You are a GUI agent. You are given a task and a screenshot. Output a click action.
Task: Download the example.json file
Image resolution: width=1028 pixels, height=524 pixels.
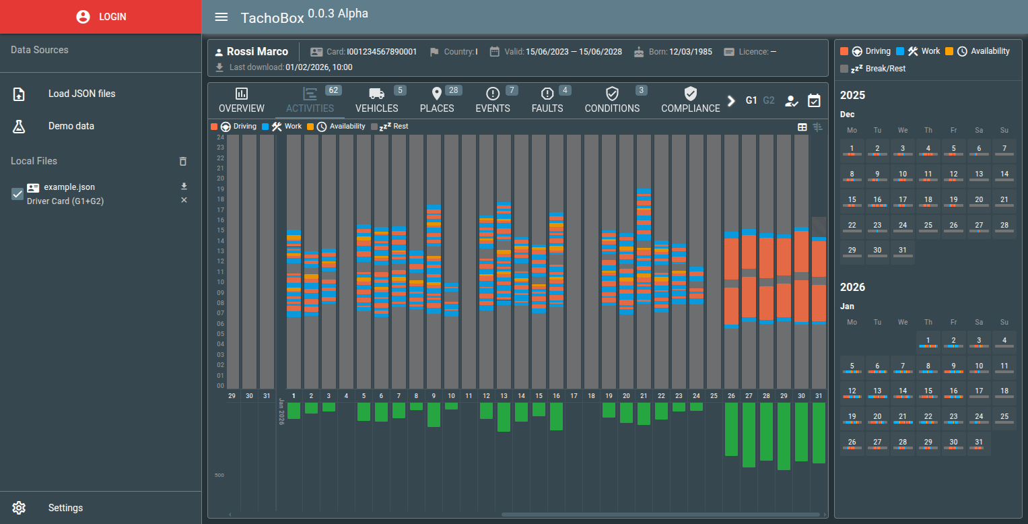184,187
